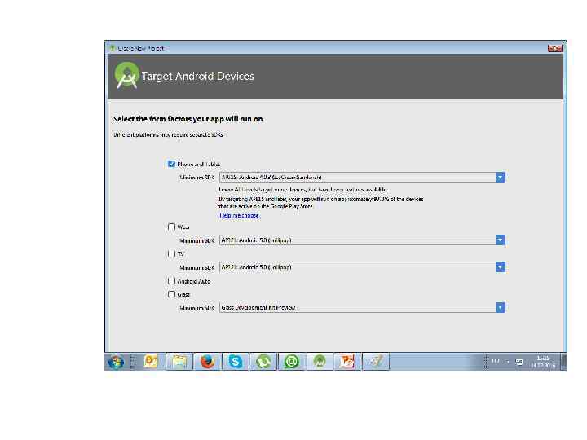This screenshot has height=440, width=587.
Task: Click the Target Android Devices heading
Action: [197, 76]
